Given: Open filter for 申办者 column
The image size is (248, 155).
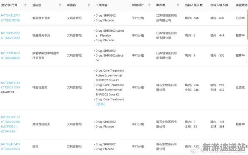Looking at the screenshot, I should pos(178,5).
